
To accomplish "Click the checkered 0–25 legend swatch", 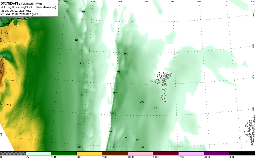I will [13, 153].
